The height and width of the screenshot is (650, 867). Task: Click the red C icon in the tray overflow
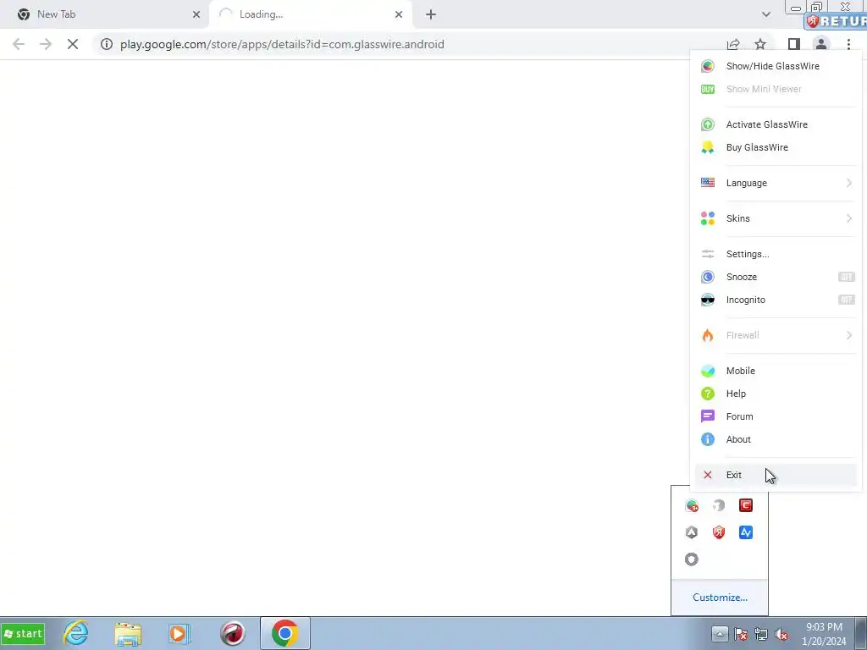coord(745,505)
